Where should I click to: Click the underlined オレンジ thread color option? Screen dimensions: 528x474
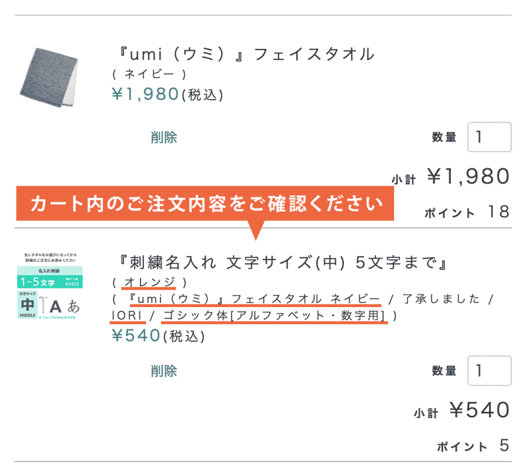pos(149,283)
